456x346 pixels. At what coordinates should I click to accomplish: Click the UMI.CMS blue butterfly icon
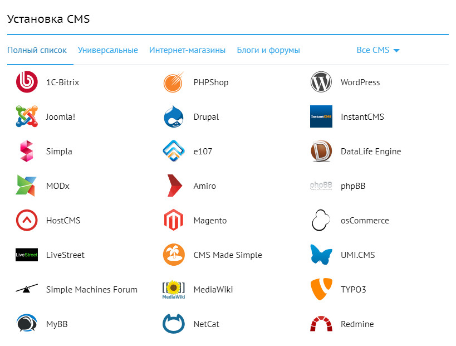pyautogui.click(x=321, y=255)
